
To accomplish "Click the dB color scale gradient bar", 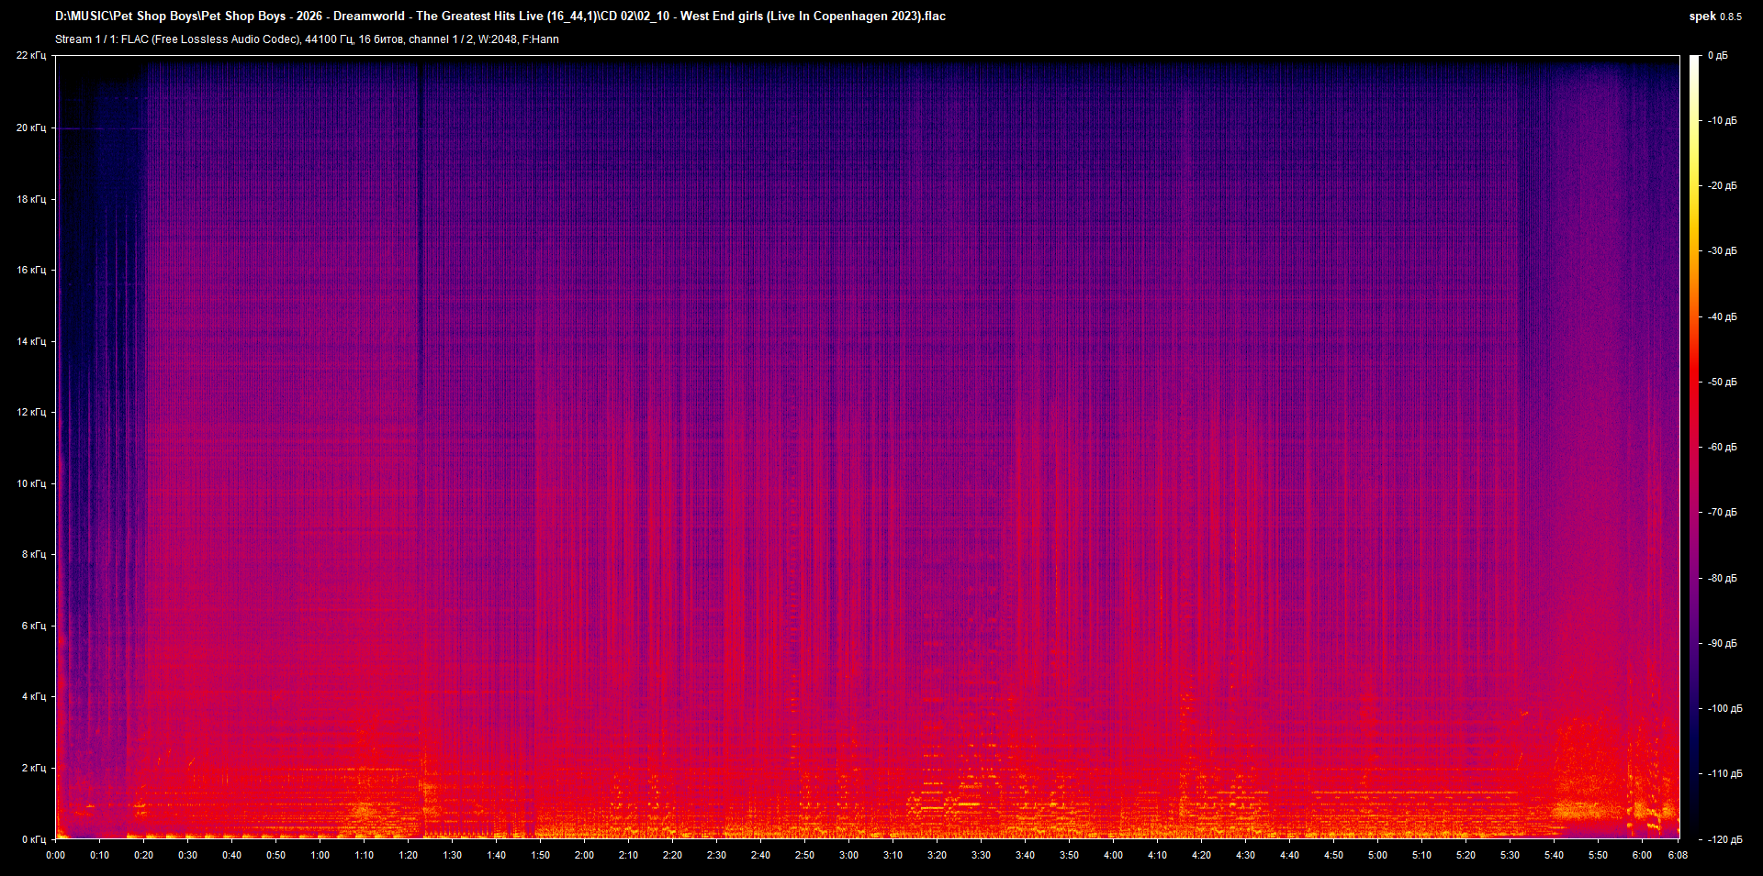I will [x=1694, y=447].
